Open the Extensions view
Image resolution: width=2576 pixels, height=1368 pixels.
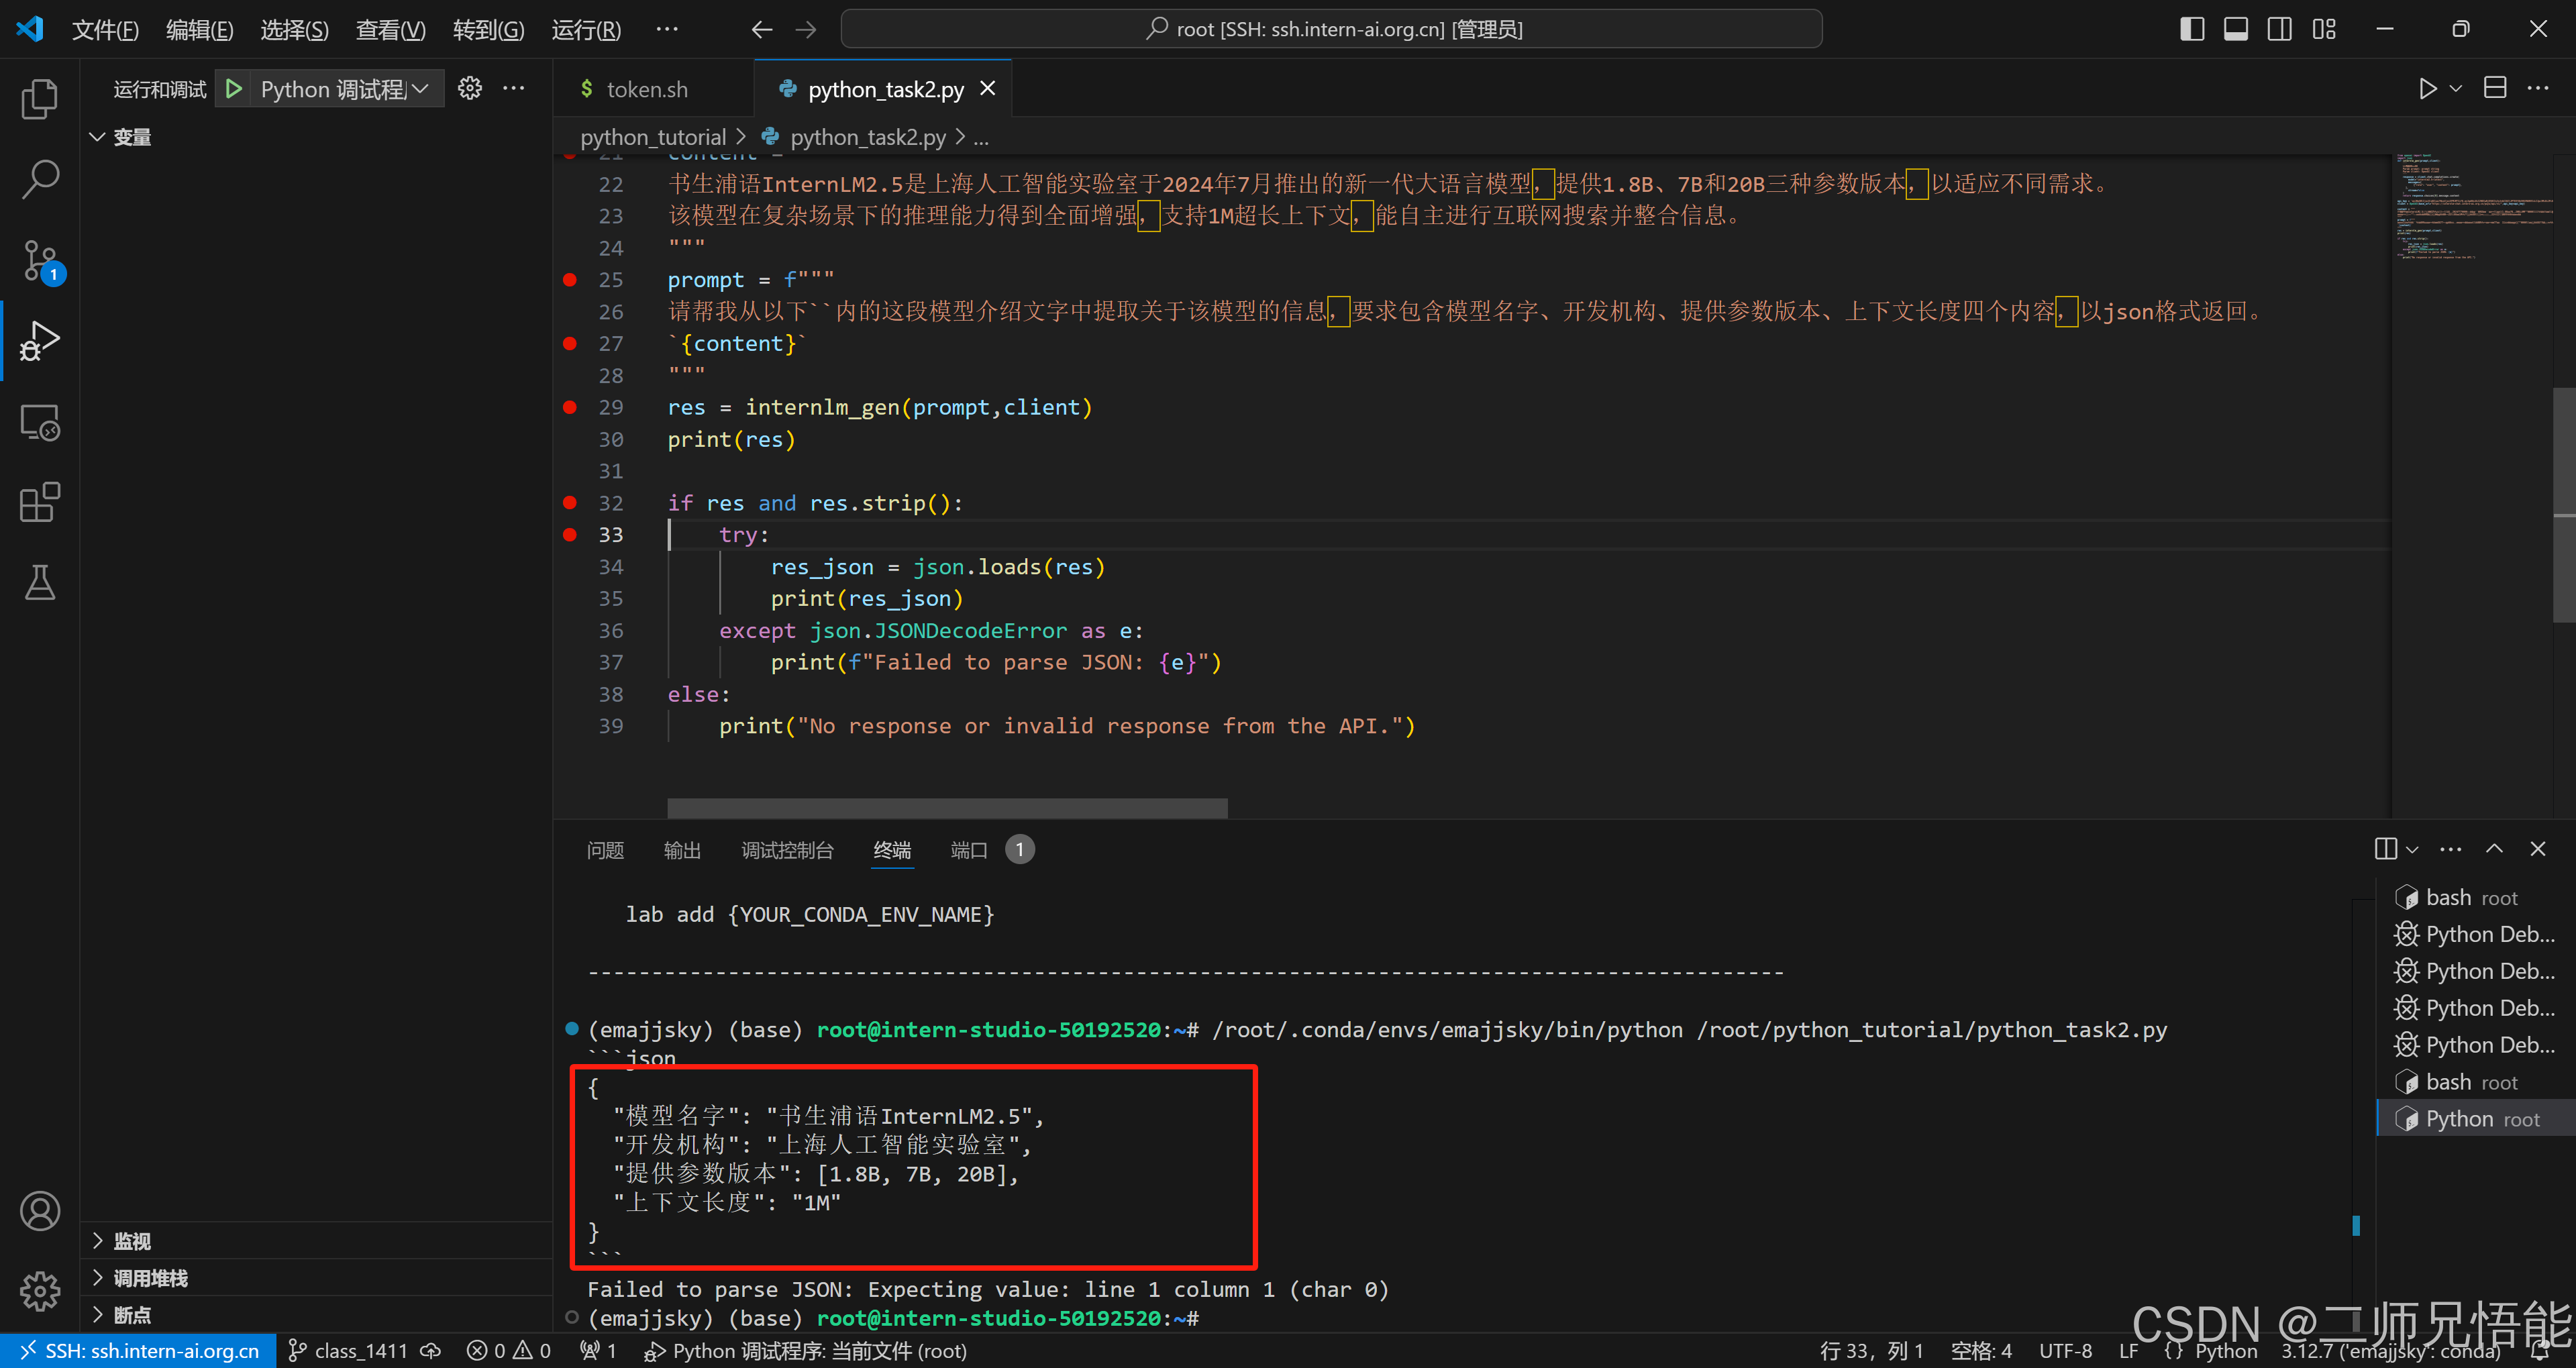click(40, 502)
